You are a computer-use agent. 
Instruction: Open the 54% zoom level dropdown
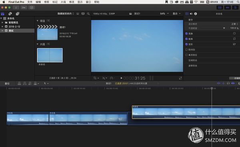click(164, 14)
